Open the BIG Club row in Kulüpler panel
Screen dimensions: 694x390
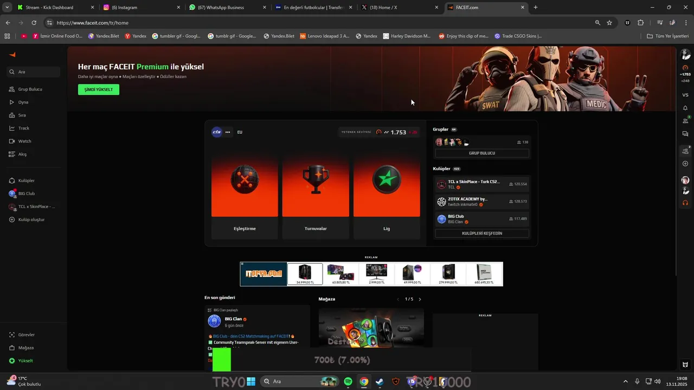pos(482,219)
